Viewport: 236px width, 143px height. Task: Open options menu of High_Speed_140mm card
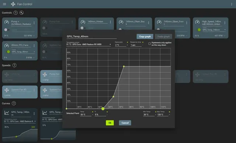click(225, 23)
